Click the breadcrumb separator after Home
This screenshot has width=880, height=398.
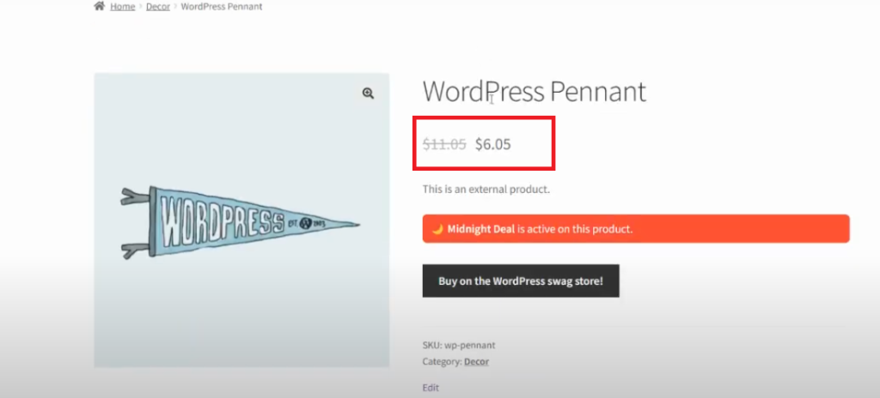(x=140, y=7)
